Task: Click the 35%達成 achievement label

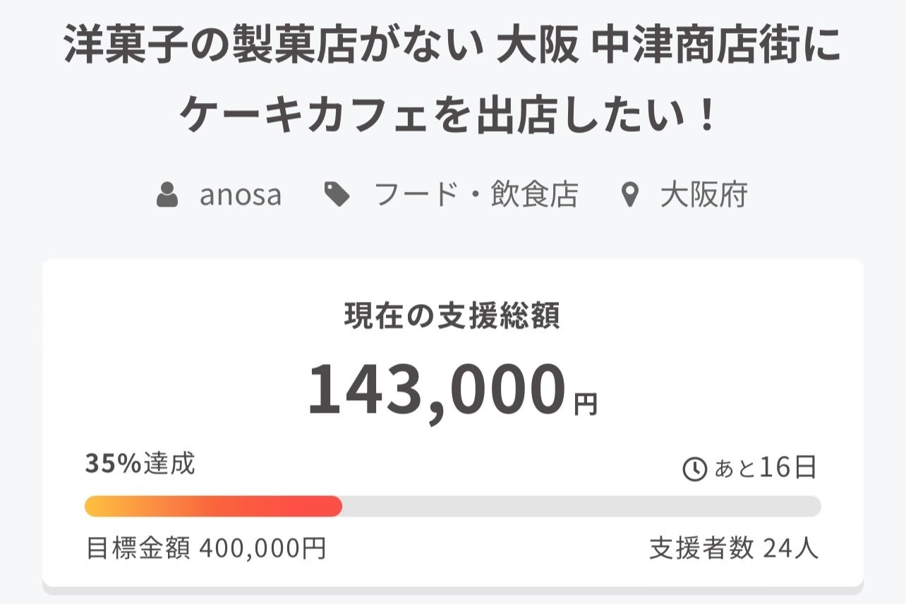Action: [140, 464]
